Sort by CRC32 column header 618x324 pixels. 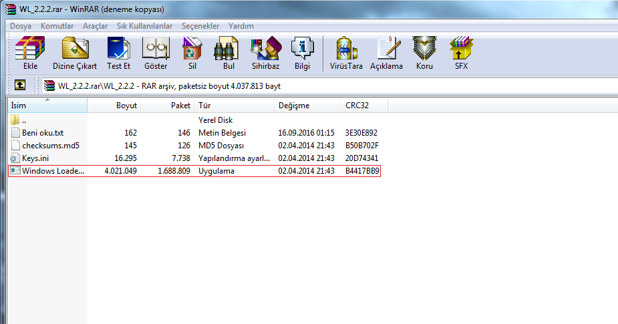(365, 106)
